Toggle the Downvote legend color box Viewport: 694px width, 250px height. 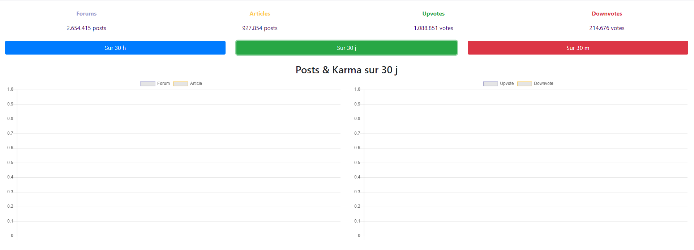[524, 84]
